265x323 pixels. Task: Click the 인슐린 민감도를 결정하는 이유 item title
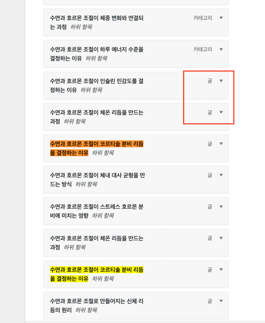click(x=96, y=81)
